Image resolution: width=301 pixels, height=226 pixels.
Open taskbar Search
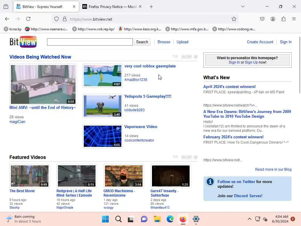point(118,219)
